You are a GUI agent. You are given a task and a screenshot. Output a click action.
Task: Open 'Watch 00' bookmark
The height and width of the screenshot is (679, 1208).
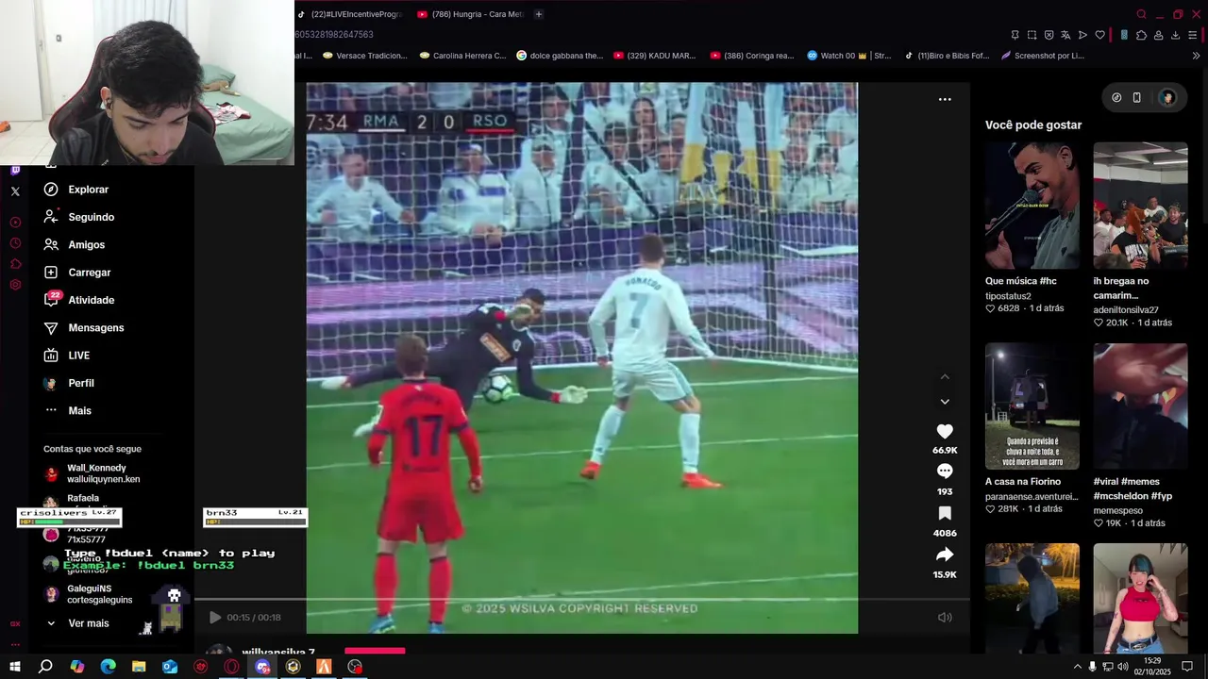coord(848,56)
